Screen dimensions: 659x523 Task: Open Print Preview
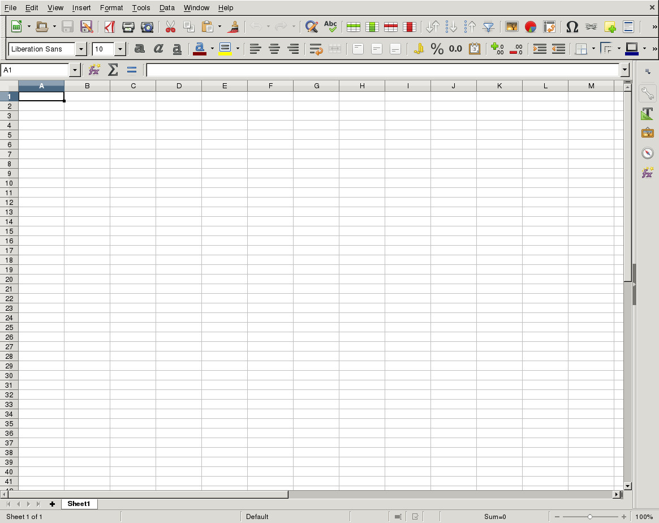(x=147, y=27)
